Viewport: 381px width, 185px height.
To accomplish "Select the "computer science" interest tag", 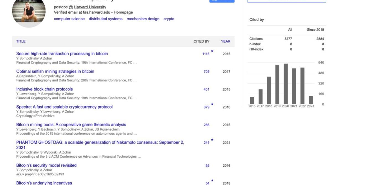I will pos(69,19).
